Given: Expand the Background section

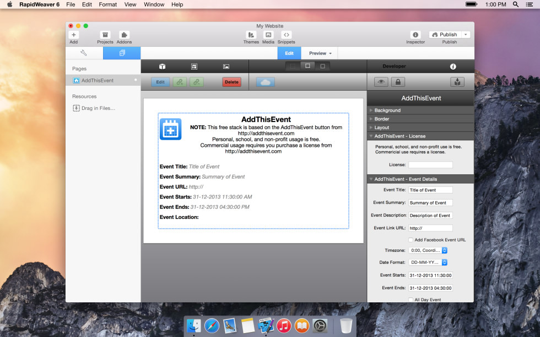Looking at the screenshot, I should point(420,111).
